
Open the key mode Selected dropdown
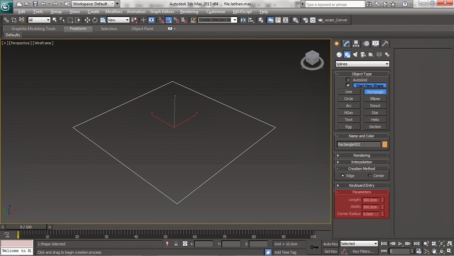(x=359, y=244)
